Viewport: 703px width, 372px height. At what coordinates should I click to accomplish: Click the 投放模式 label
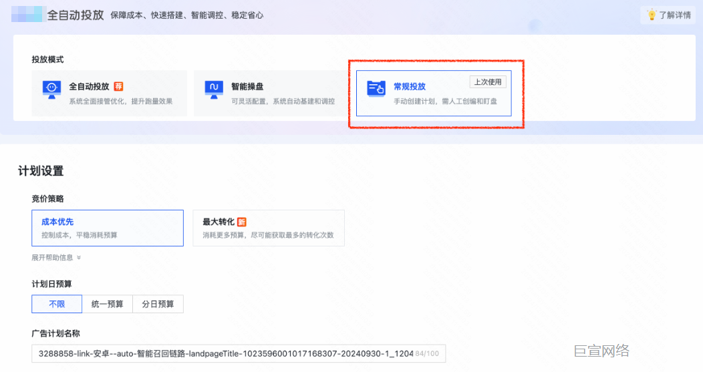coord(47,59)
